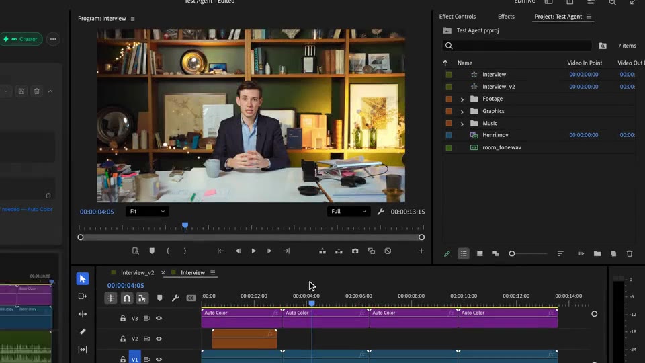Image resolution: width=645 pixels, height=363 pixels.
Task: Adjust Project panel thumbnail zoom slider
Action: tap(512, 254)
